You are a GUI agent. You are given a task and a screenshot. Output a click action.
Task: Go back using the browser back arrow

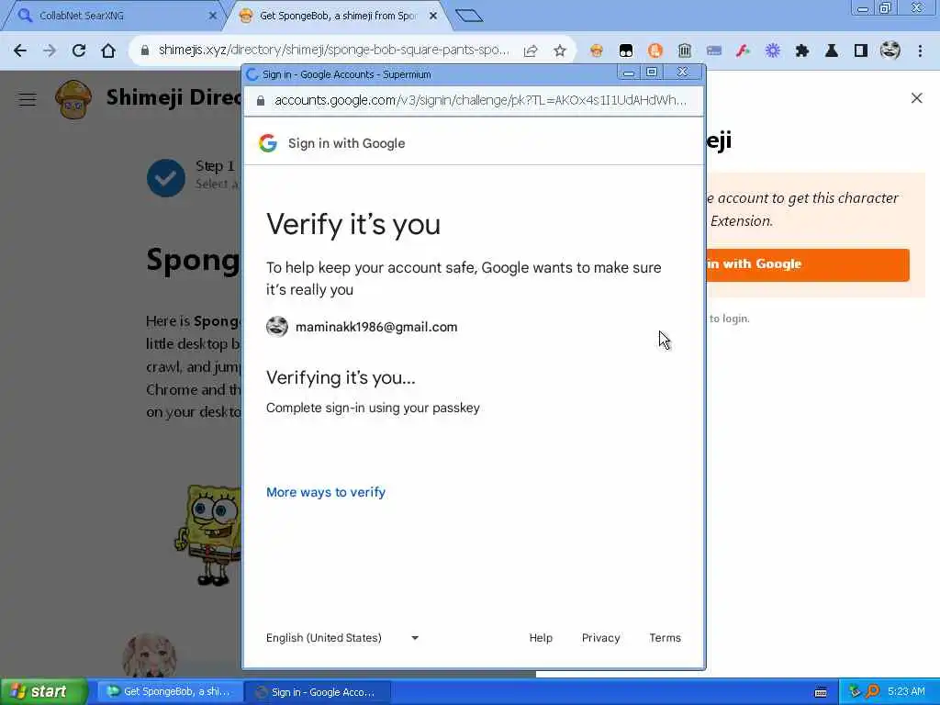(20, 50)
